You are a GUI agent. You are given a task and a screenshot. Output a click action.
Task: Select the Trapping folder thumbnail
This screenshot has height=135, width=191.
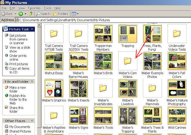[128, 34]
